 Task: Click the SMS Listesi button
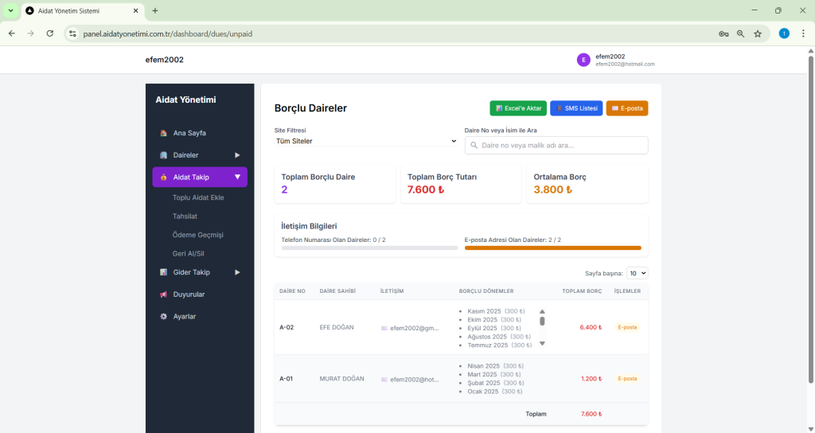576,108
